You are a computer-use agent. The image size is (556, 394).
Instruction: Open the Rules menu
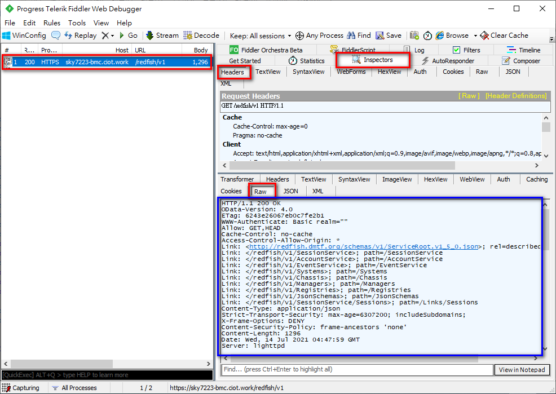[52, 23]
